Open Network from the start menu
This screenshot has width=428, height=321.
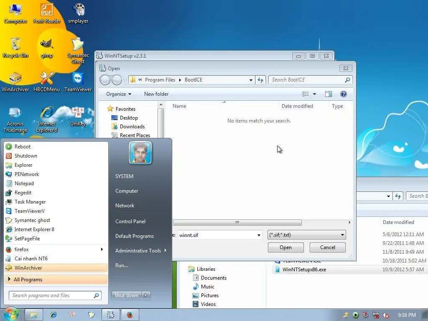pos(125,206)
